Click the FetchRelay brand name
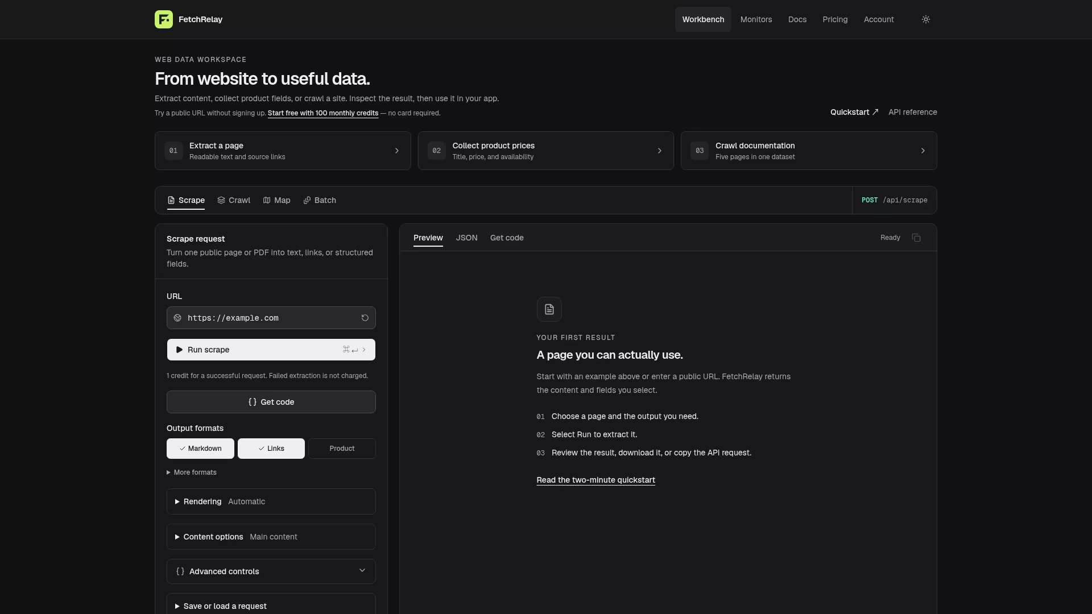1092x614 pixels. (x=201, y=19)
